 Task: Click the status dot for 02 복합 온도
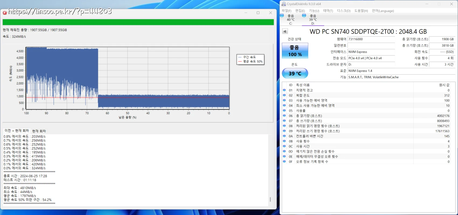(284, 95)
